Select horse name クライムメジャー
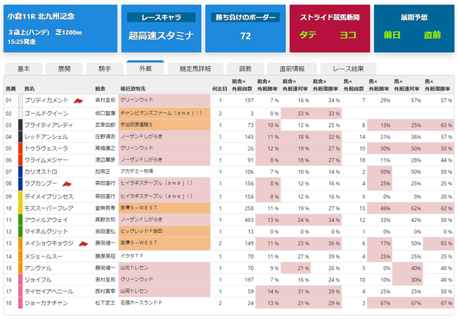 (x=46, y=160)
